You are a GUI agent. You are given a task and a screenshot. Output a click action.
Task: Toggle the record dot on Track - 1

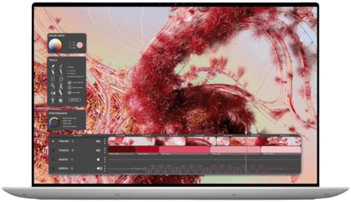(x=53, y=141)
